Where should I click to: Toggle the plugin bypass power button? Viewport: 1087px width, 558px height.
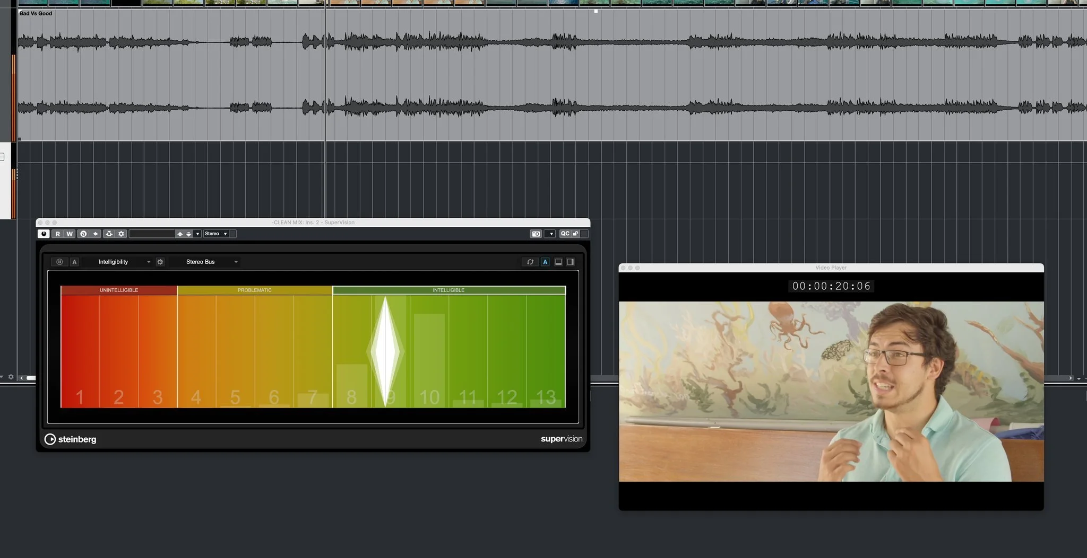pos(44,234)
